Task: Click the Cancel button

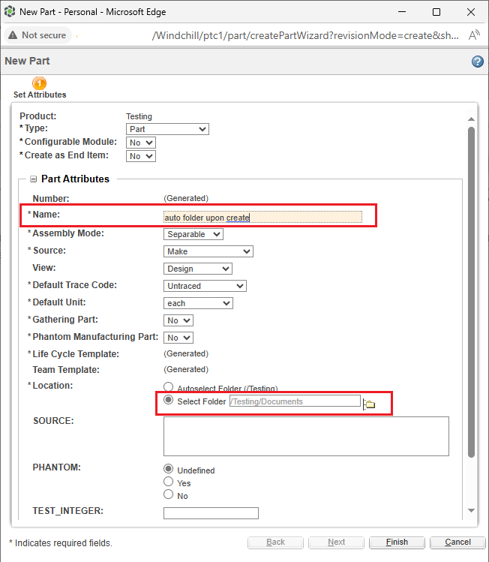Action: pyautogui.click(x=457, y=542)
